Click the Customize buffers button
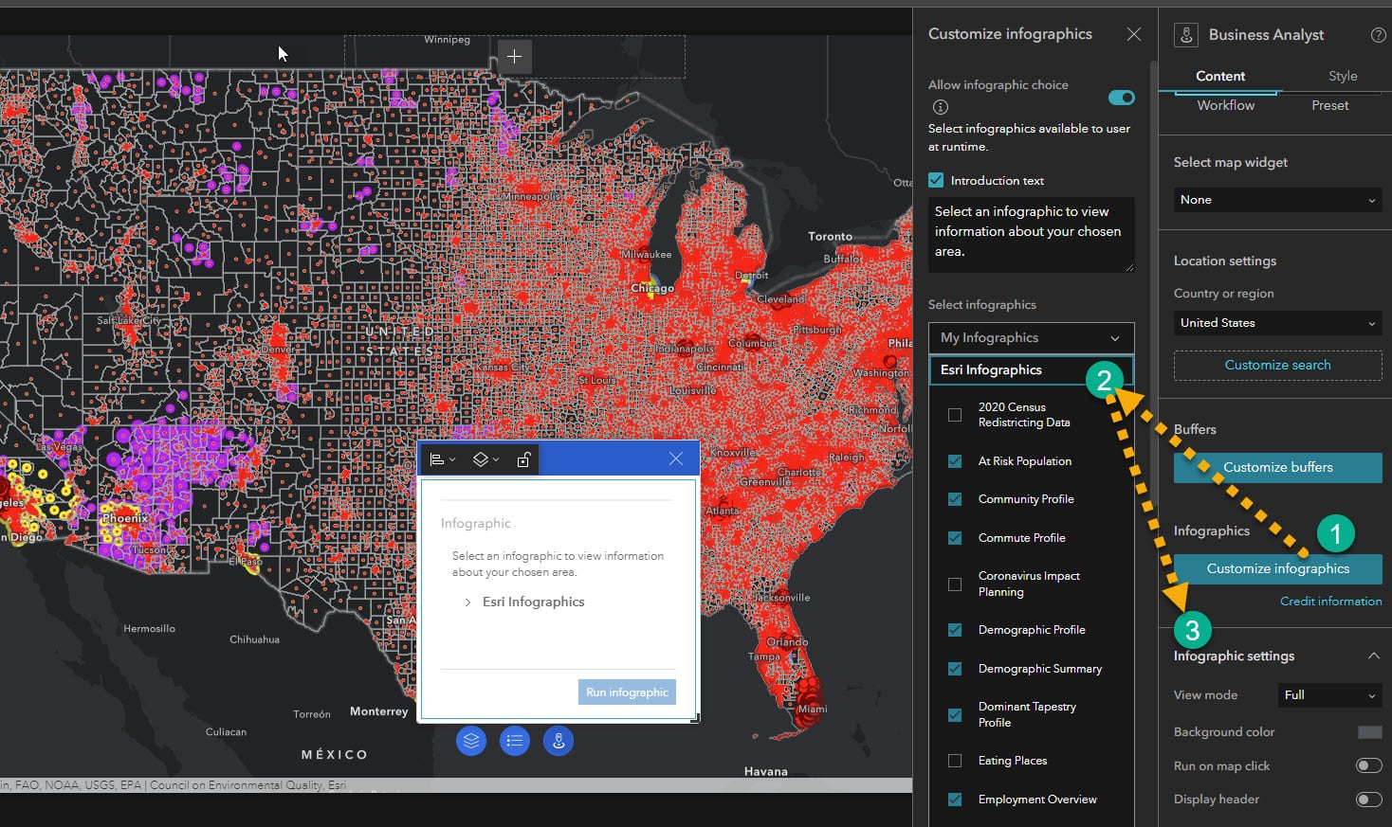Viewport: 1392px width, 827px height. pos(1277,467)
